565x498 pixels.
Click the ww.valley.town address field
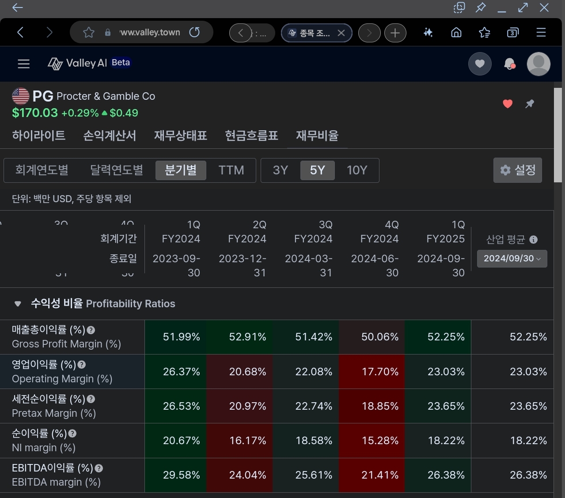(150, 32)
